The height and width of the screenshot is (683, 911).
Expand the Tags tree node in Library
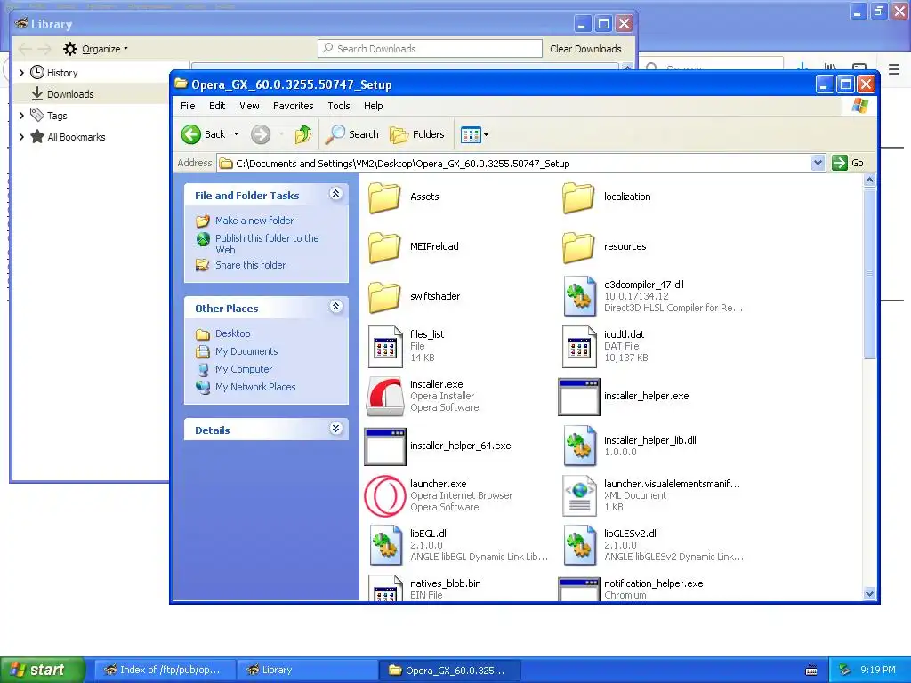point(21,116)
